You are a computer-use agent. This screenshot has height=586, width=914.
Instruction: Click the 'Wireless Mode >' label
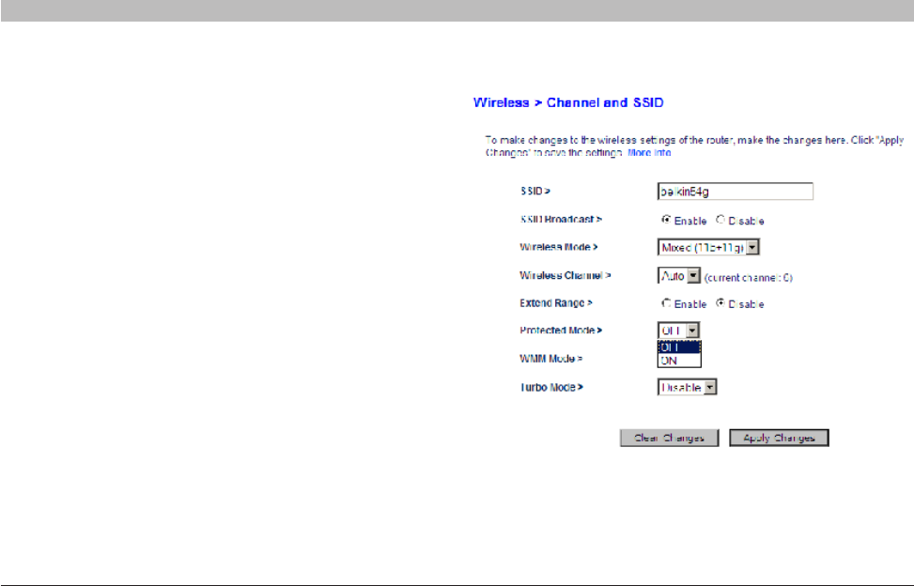[559, 247]
